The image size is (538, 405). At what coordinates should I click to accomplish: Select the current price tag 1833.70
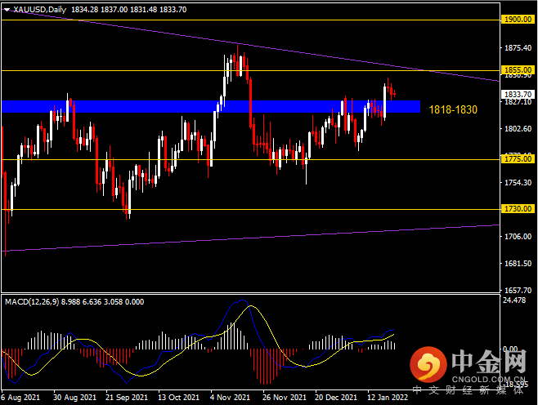point(518,94)
